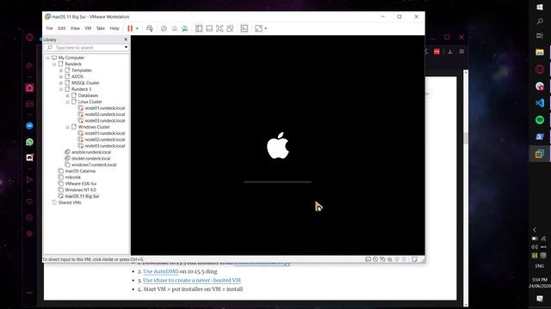Open File Explorer from the taskbar
Screen dimensions: 551x309
540,52
